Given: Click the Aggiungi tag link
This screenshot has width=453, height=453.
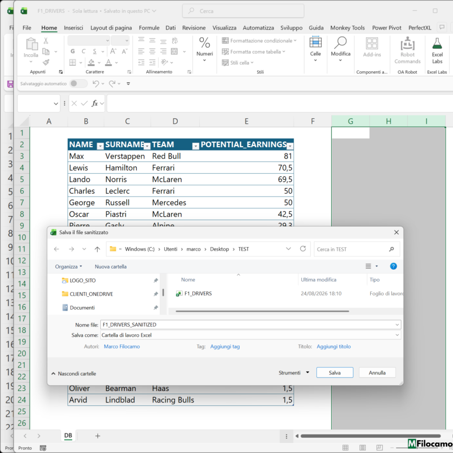Looking at the screenshot, I should click(225, 346).
